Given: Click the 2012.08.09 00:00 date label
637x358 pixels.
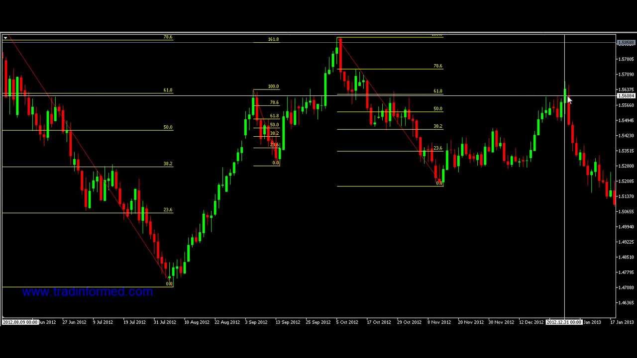Looking at the screenshot, I should [20, 322].
